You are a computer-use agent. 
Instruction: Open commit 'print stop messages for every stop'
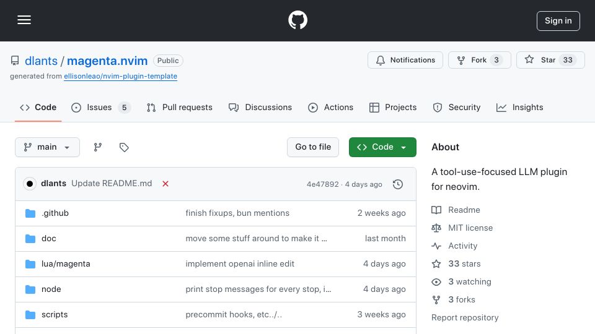[258, 289]
